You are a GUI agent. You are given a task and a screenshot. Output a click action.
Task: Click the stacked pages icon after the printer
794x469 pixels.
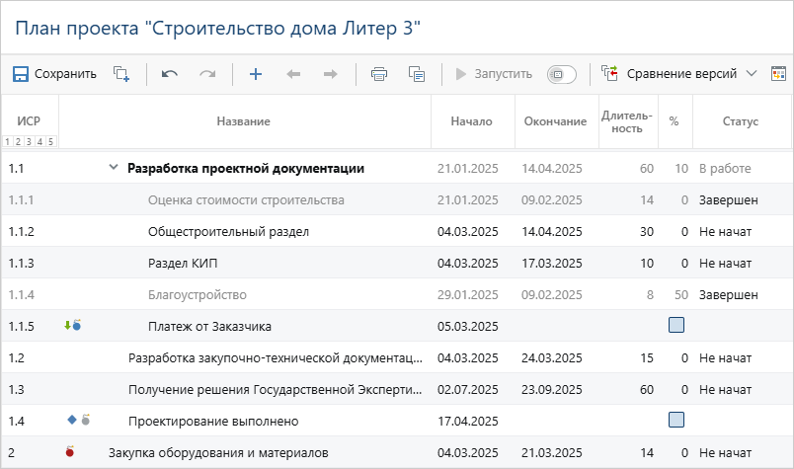[x=417, y=74]
